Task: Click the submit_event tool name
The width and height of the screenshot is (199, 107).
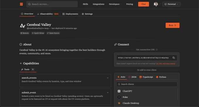Action: pos(29,93)
